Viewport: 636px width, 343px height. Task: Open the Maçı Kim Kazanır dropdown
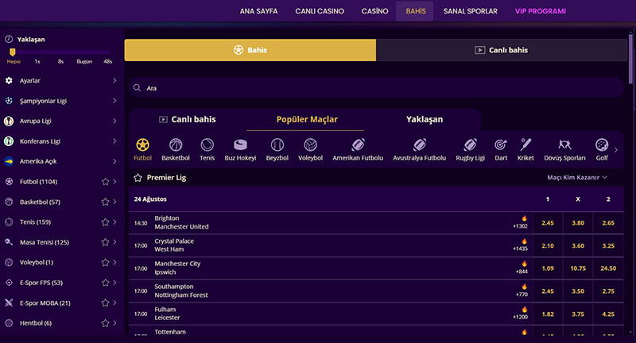578,178
